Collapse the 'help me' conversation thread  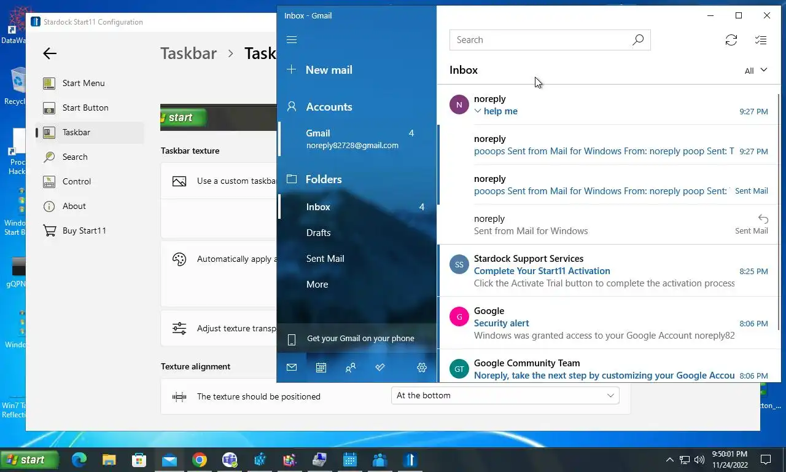coord(478,111)
